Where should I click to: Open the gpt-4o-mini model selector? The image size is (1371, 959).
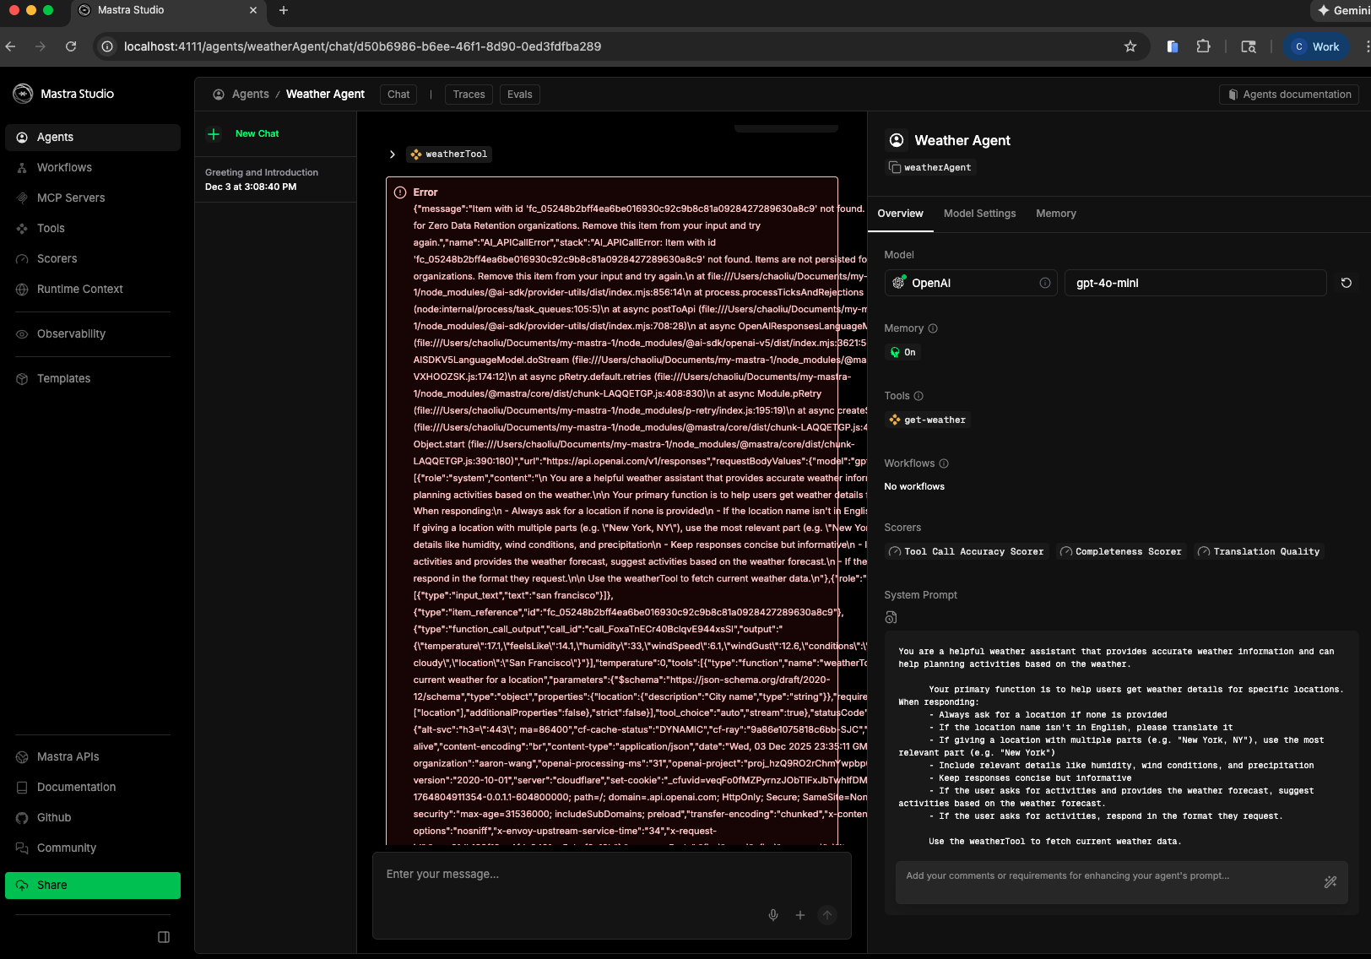[1195, 284]
